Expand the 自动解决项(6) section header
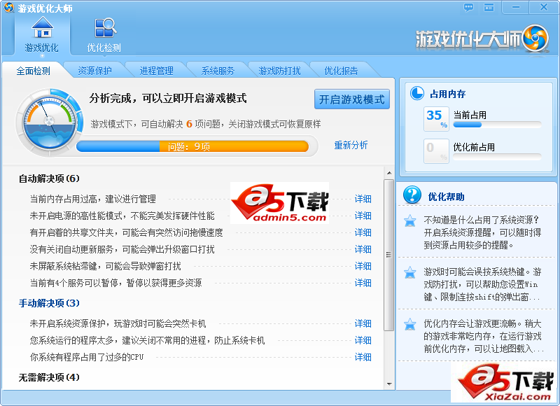The height and width of the screenshot is (406, 560). pyautogui.click(x=49, y=178)
